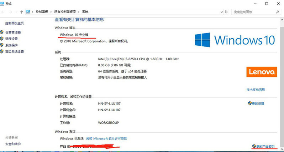Select Windows 10 专业版 text
Image resolution: width=284 pixels, height=152 pixels.
74,35
